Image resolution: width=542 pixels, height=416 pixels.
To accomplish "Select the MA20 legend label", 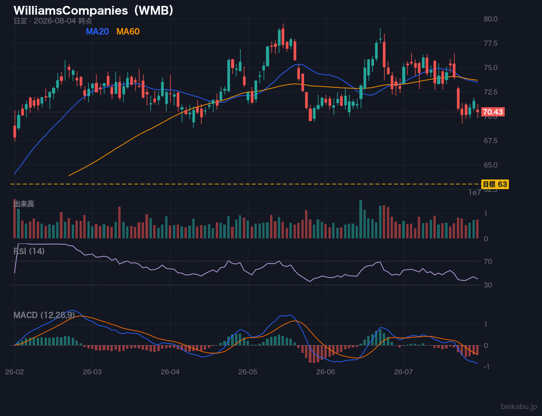I will 97,31.
